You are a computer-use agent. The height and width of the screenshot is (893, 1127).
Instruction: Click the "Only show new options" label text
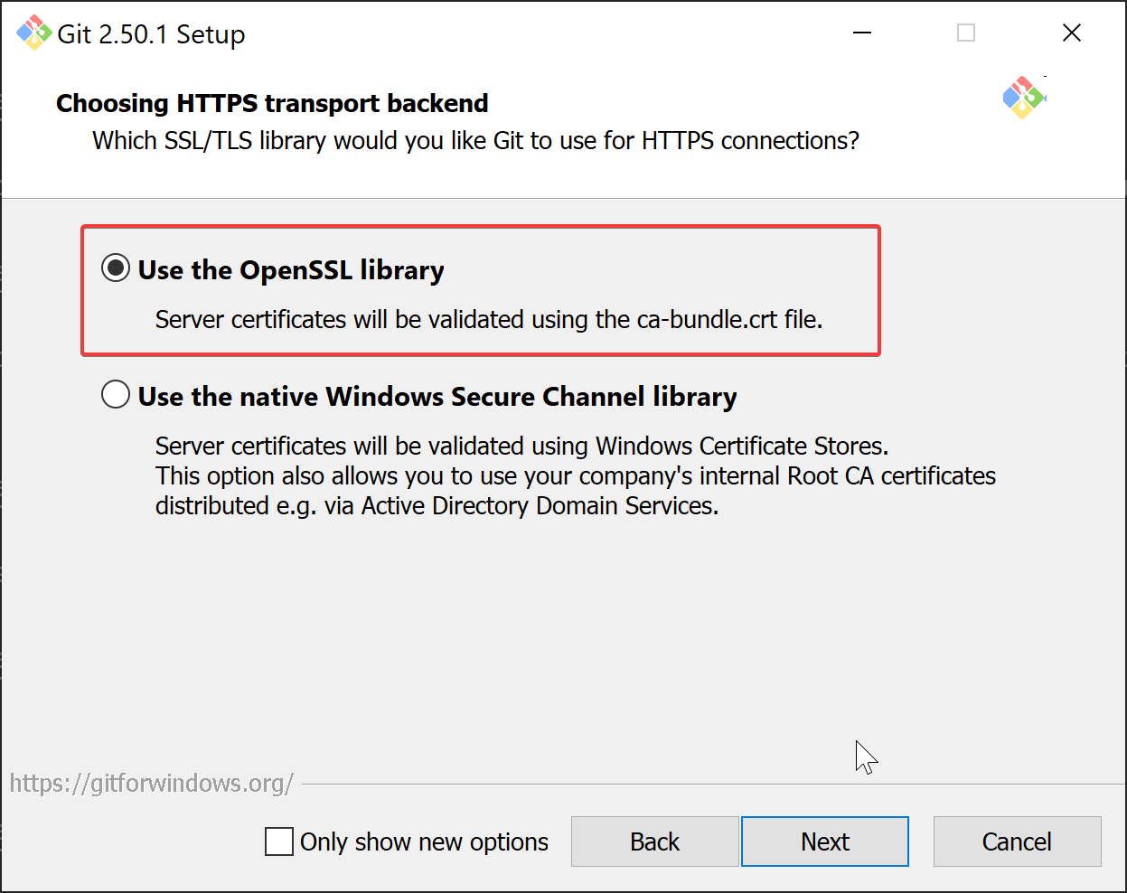tap(424, 842)
